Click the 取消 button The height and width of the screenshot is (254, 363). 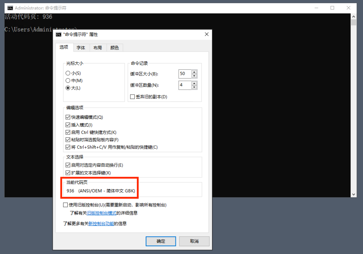point(194,241)
